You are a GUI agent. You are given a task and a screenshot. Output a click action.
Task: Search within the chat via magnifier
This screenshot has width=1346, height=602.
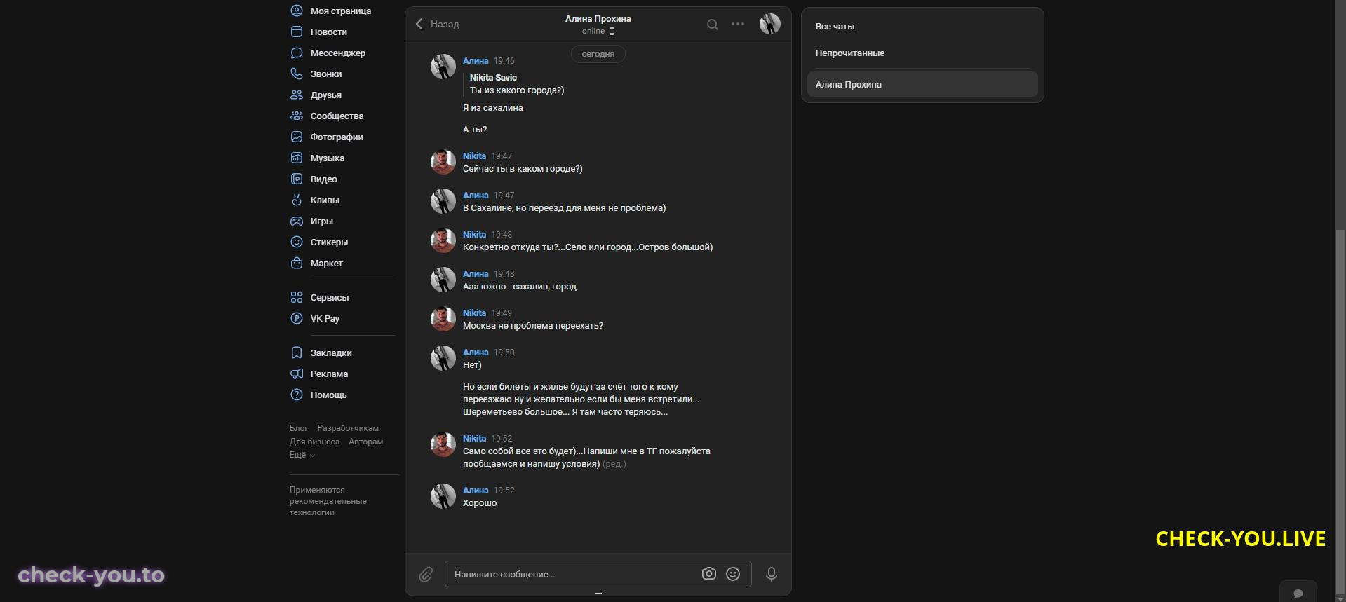[x=713, y=25]
